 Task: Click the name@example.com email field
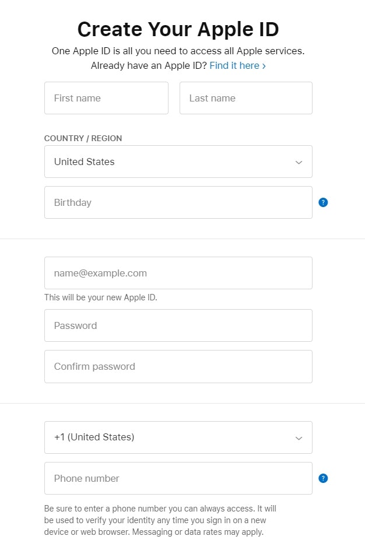point(178,273)
